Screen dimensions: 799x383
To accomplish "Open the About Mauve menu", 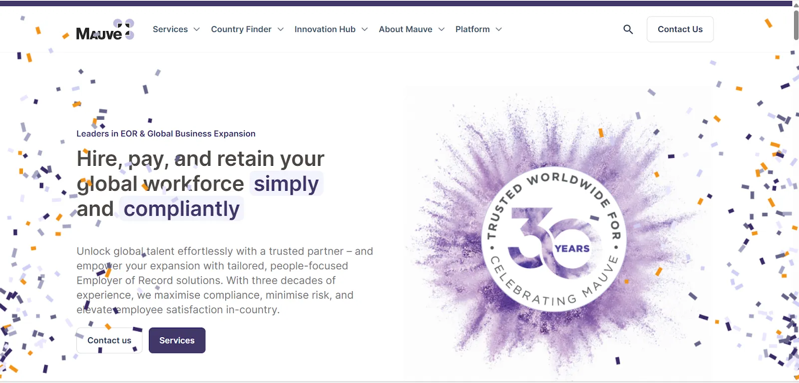I will (x=405, y=29).
